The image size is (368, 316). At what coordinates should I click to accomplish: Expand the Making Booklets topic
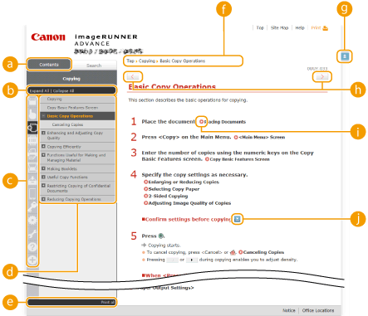(x=43, y=168)
